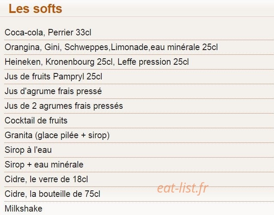
Task: Click the "Les softs" section heading
Action: (x=35, y=9)
